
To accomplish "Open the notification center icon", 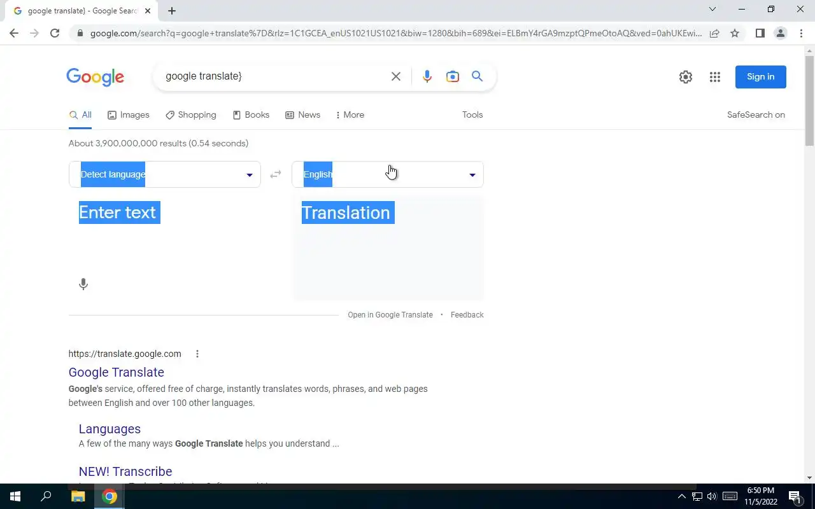I will point(795,496).
